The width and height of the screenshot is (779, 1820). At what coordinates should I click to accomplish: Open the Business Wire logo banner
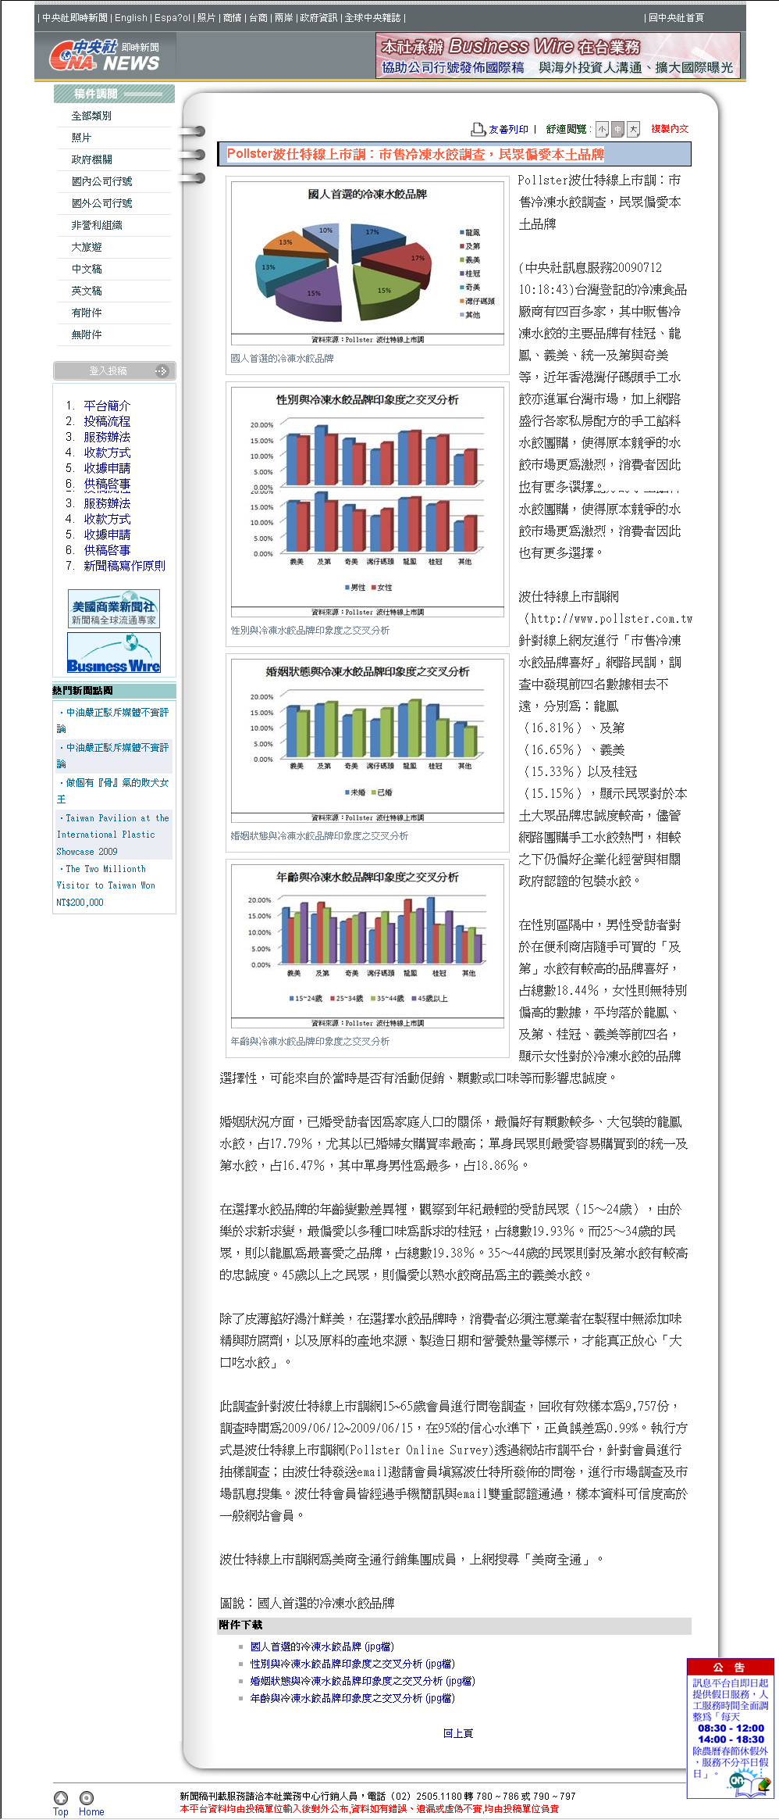tap(114, 653)
